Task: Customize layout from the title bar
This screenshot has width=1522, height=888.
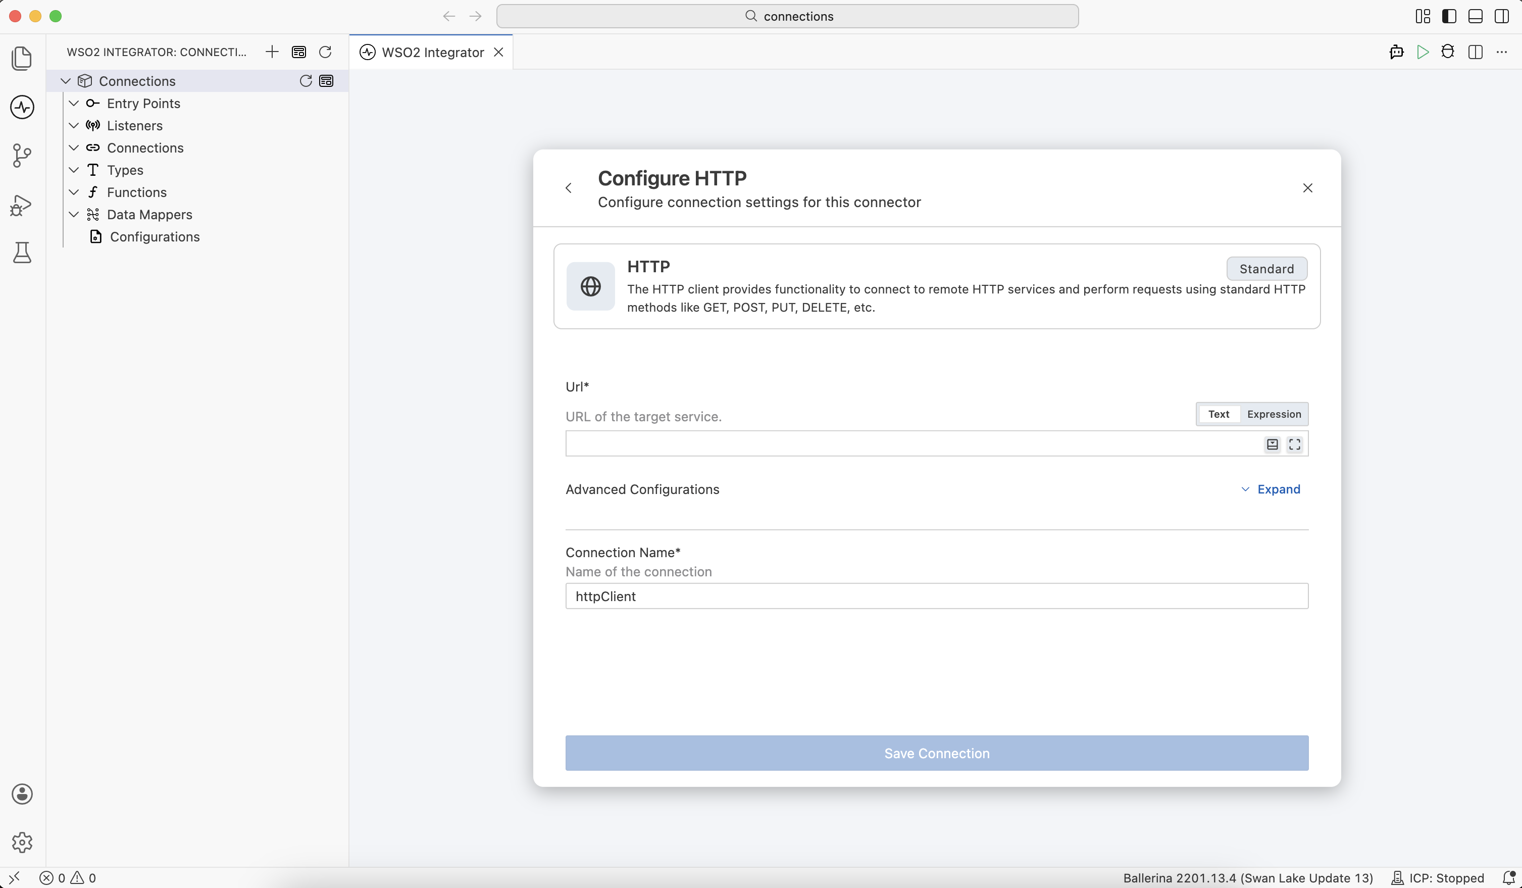Action: coord(1423,16)
